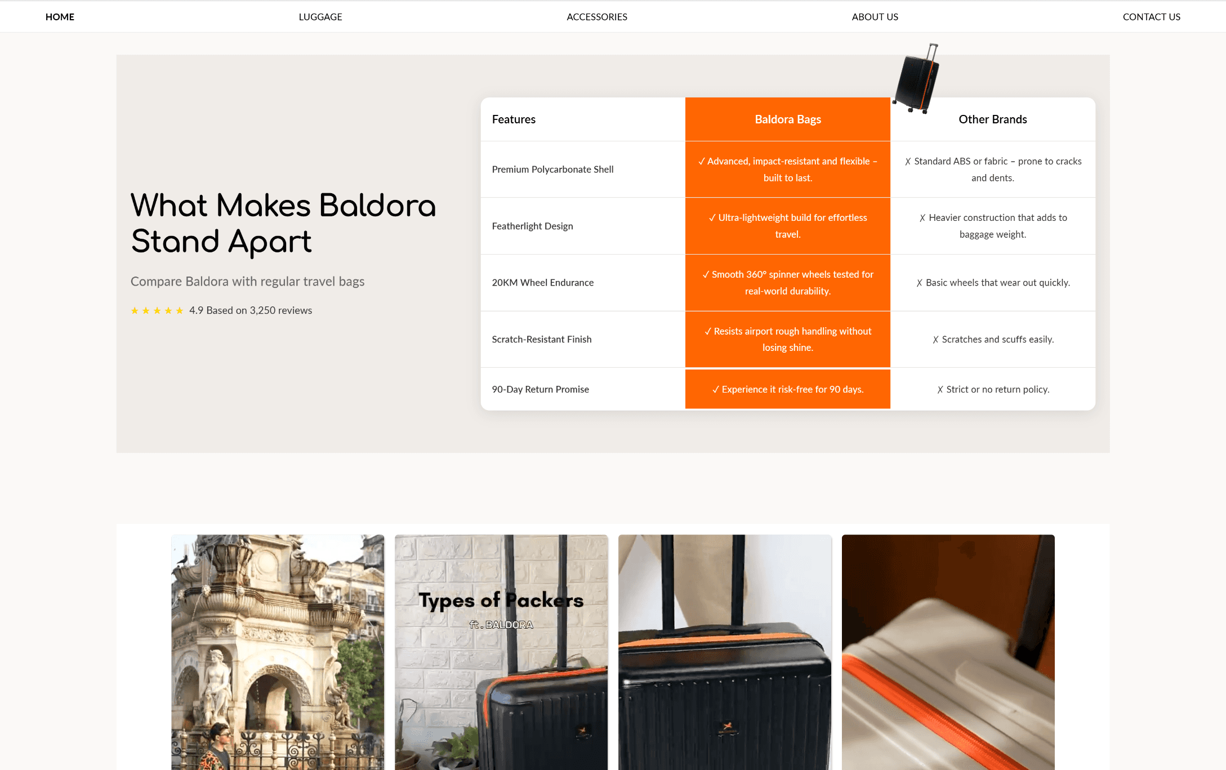Go to the LUGGAGE page
Image resolution: width=1226 pixels, height=770 pixels.
pos(320,17)
